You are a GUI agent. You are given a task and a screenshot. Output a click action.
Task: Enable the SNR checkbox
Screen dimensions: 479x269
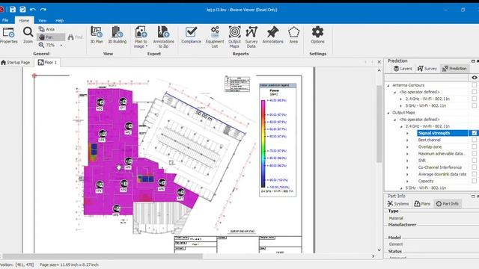click(x=474, y=161)
